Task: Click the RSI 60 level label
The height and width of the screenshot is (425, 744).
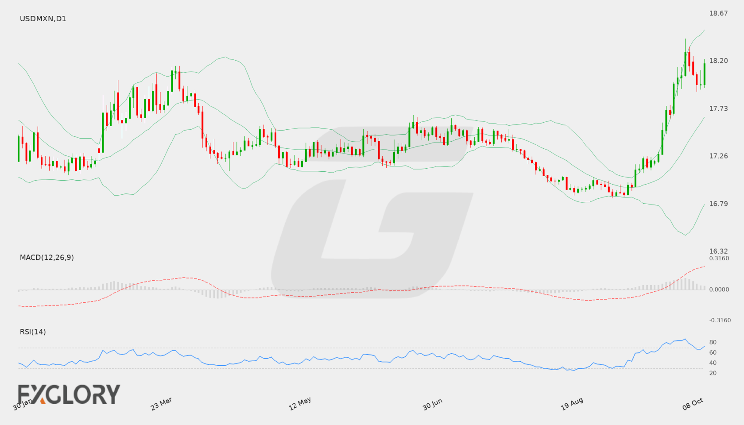Action: pos(713,352)
